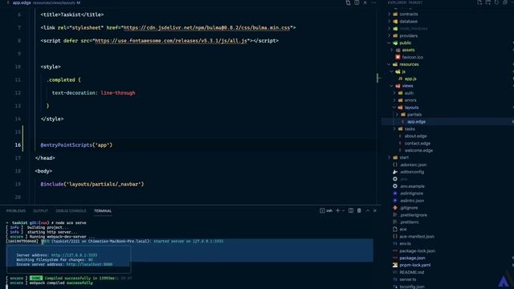The image size is (514, 289).
Task: Close the app.edge editor tab
Action: (365, 2)
